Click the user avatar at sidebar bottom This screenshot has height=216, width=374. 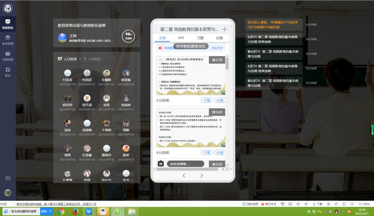tap(8, 193)
